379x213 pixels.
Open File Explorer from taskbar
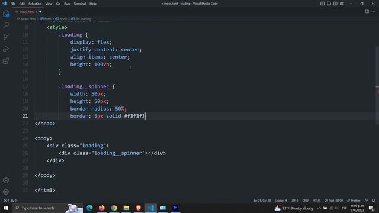tap(126, 208)
